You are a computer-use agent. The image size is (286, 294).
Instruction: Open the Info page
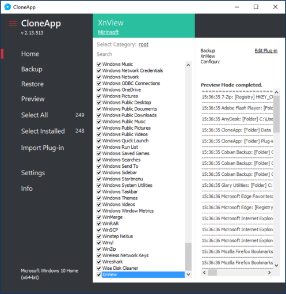(x=27, y=189)
